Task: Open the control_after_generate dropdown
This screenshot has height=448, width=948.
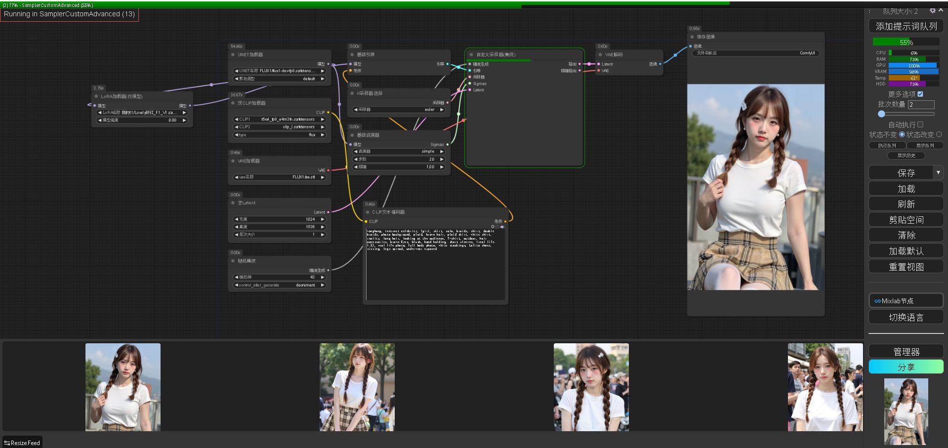Action: tap(279, 285)
